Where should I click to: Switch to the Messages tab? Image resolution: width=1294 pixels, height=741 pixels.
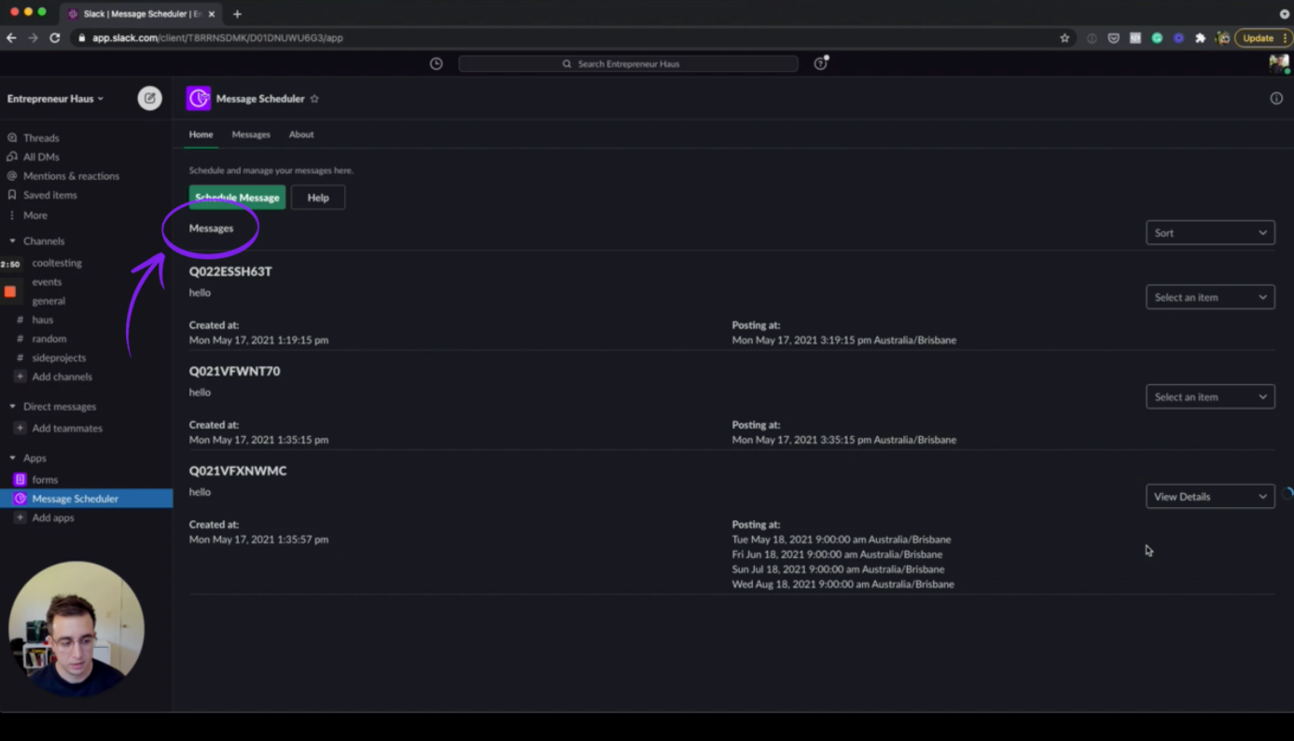coord(250,134)
